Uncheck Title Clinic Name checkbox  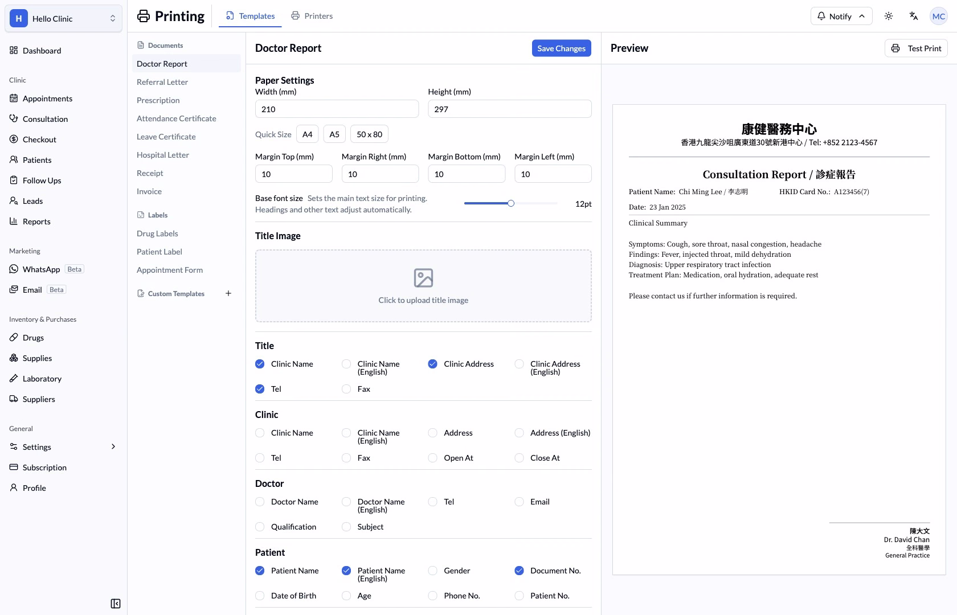click(x=260, y=364)
